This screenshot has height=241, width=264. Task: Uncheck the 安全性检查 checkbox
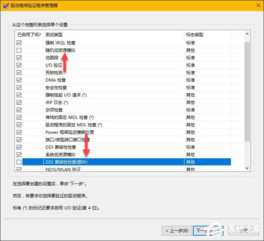pos(19,87)
